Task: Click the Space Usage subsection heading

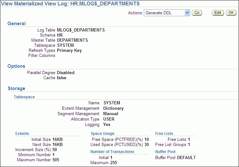Action: [x=102, y=134]
